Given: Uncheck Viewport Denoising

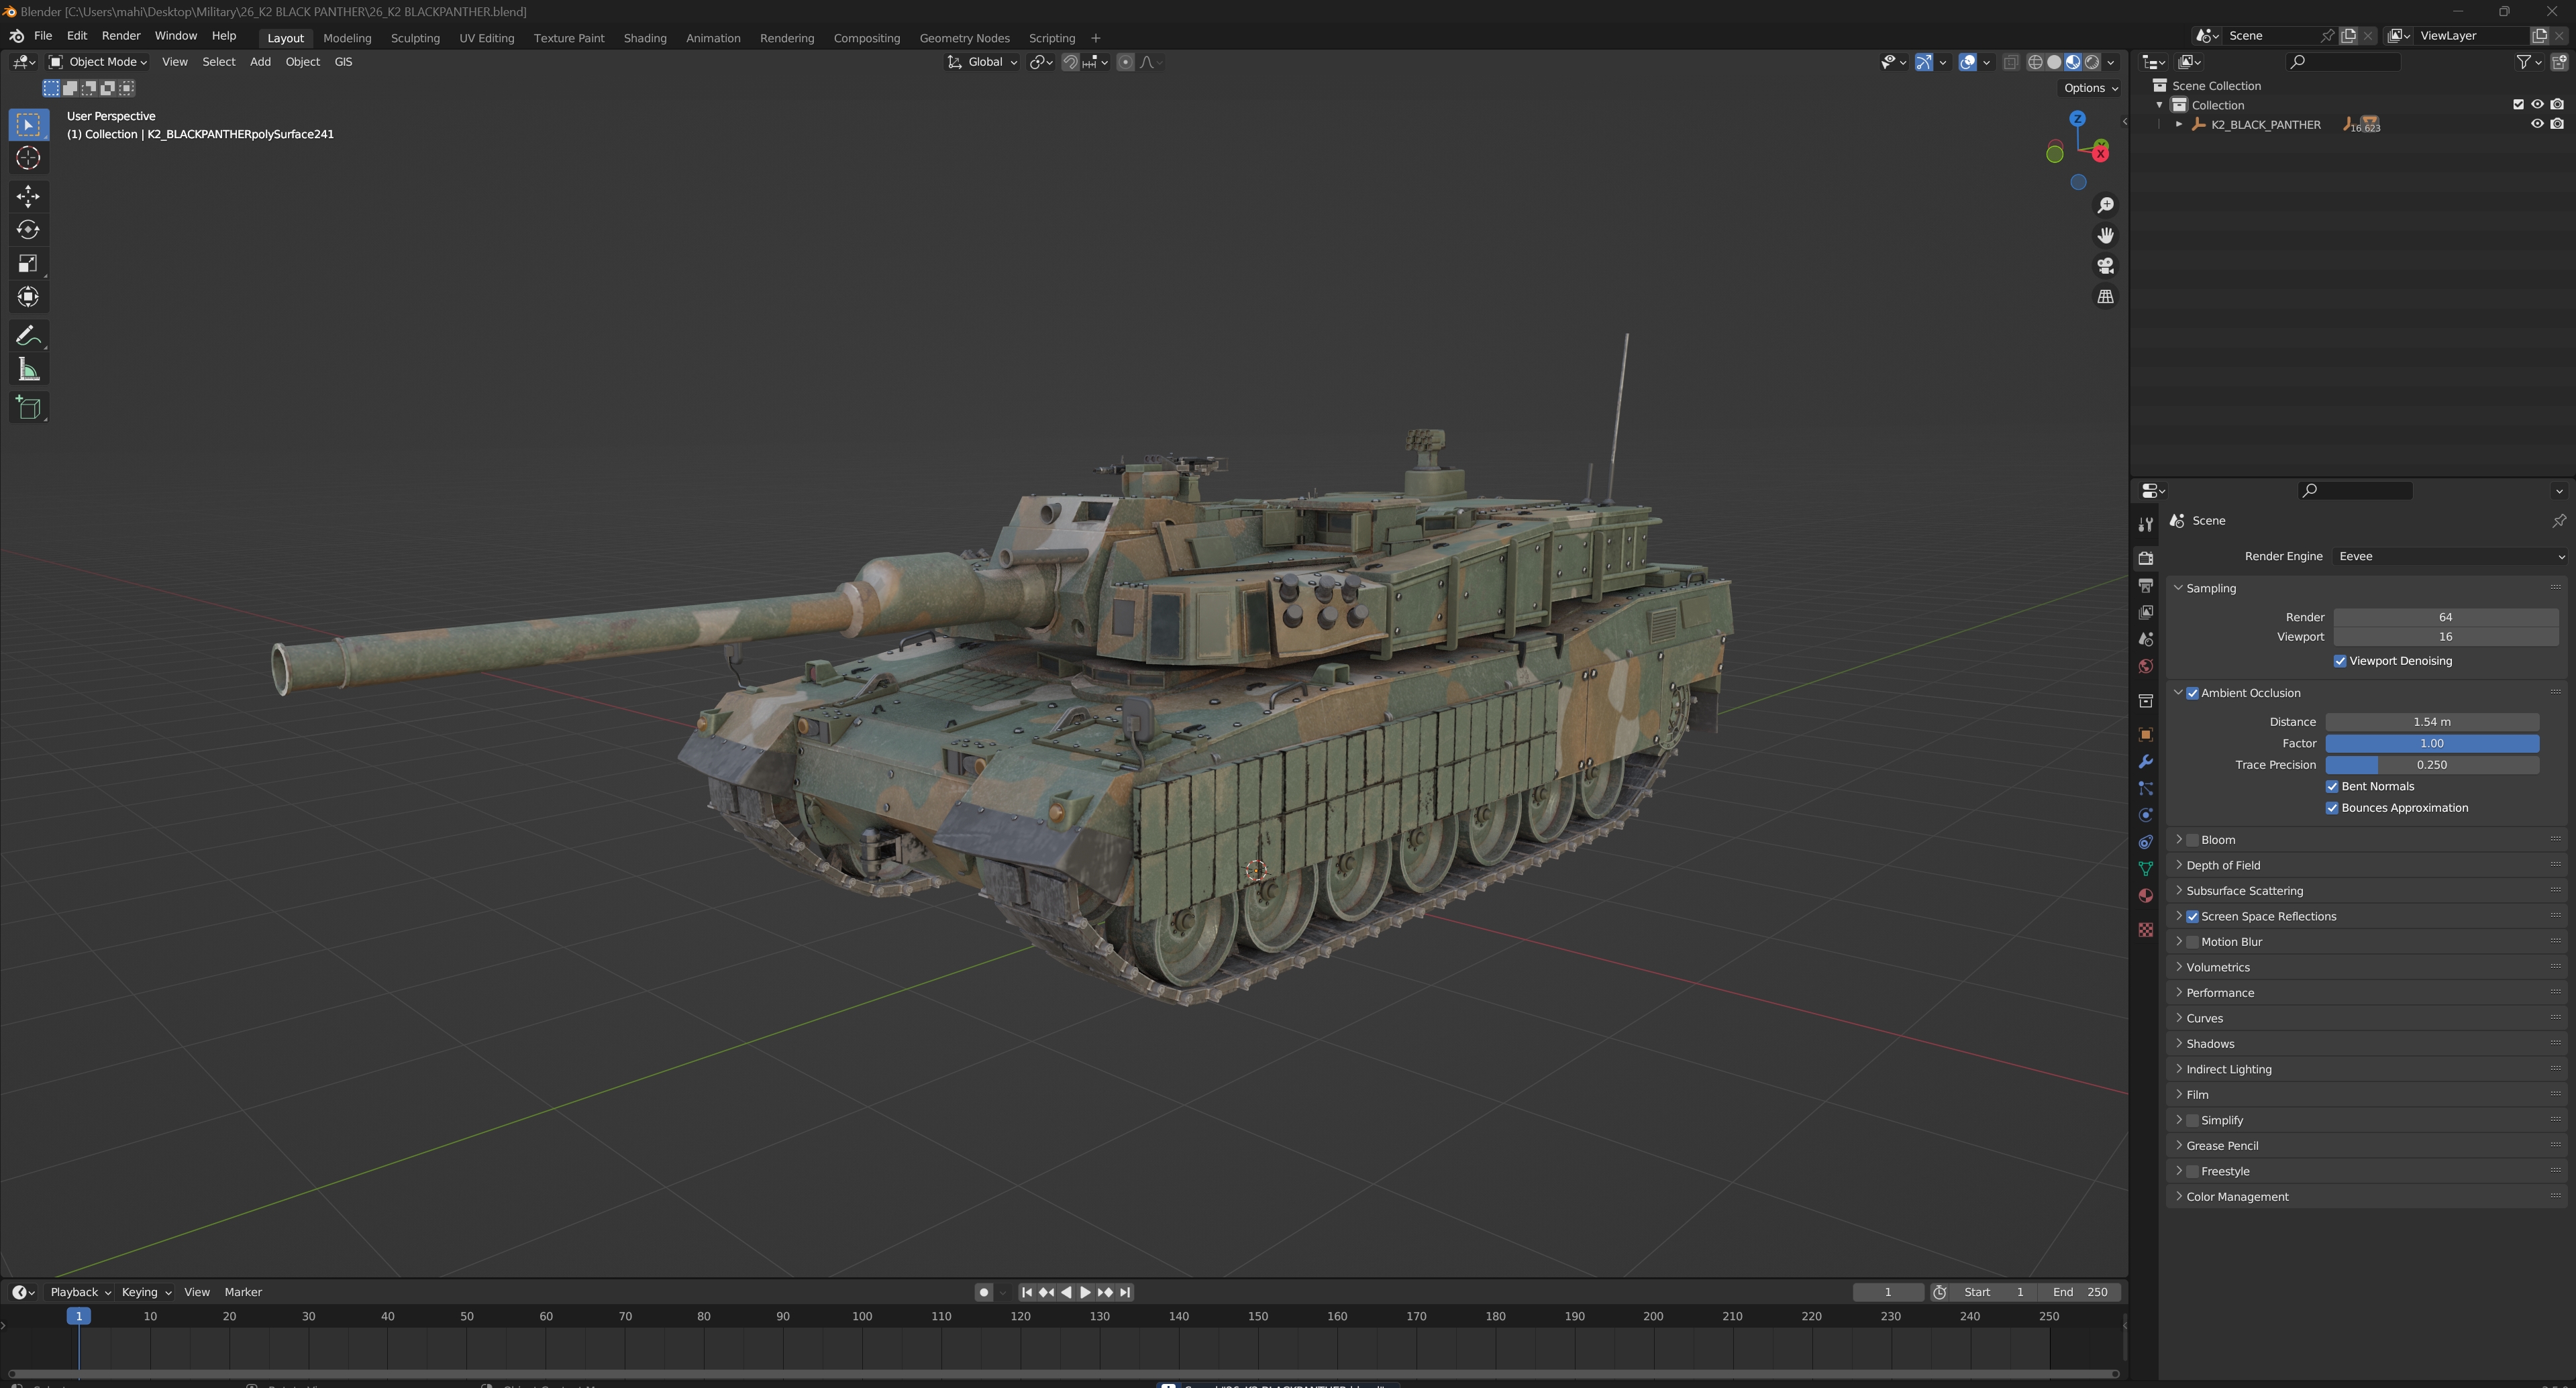Looking at the screenshot, I should (2339, 661).
